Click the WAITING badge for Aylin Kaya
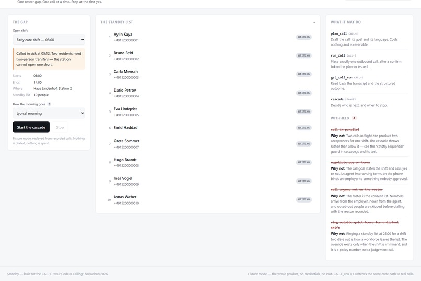This screenshot has width=421, height=281. pyautogui.click(x=304, y=37)
